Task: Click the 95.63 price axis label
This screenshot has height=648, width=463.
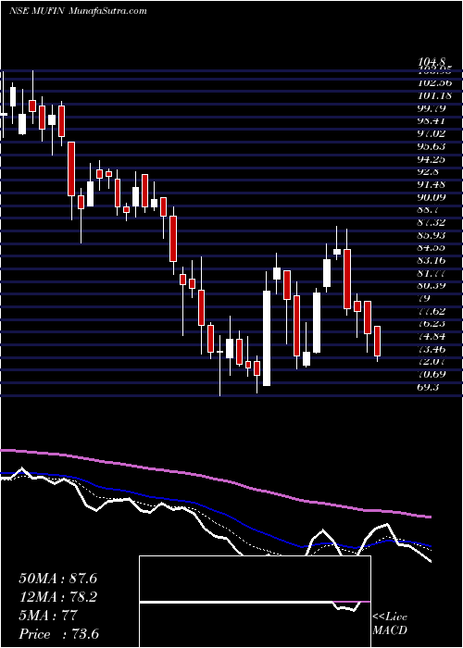Action: (432, 146)
